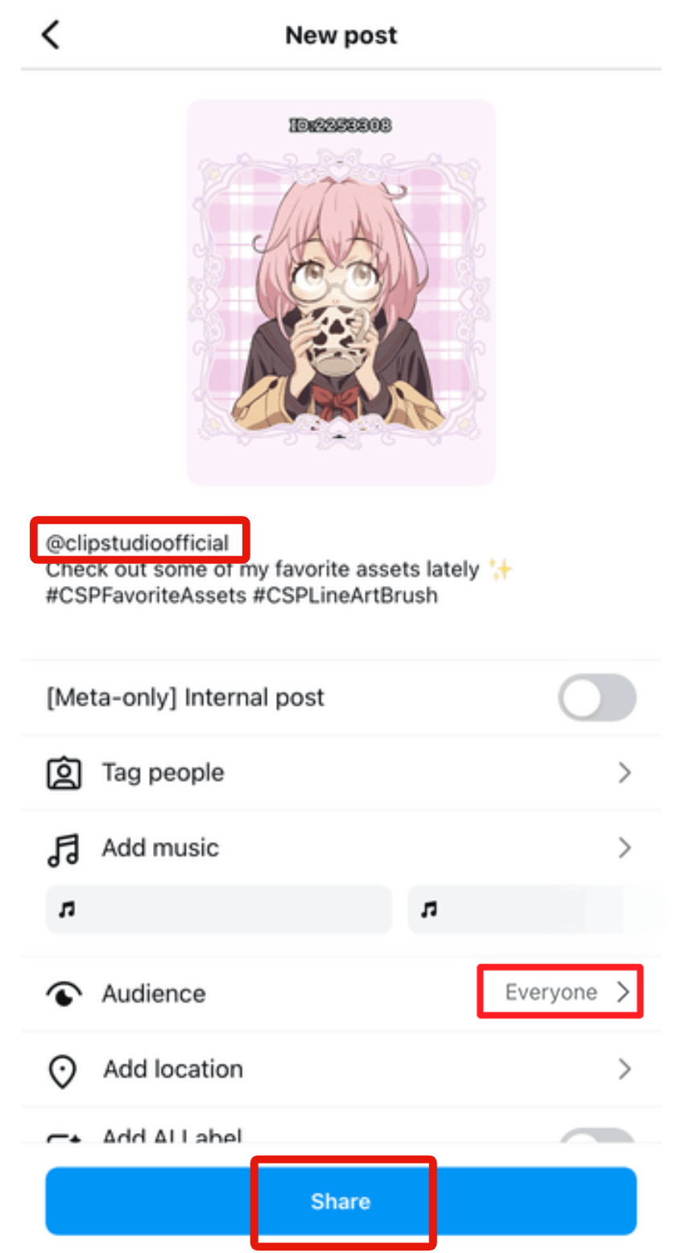Select the first music suggestion chip
The height and width of the screenshot is (1253, 682).
[218, 909]
